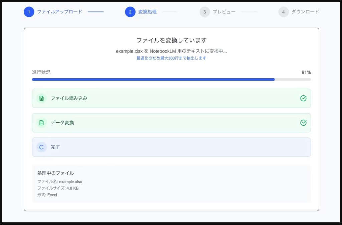Click ファイルサイズ: 4.8 KB line
The height and width of the screenshot is (225, 342).
click(x=58, y=188)
